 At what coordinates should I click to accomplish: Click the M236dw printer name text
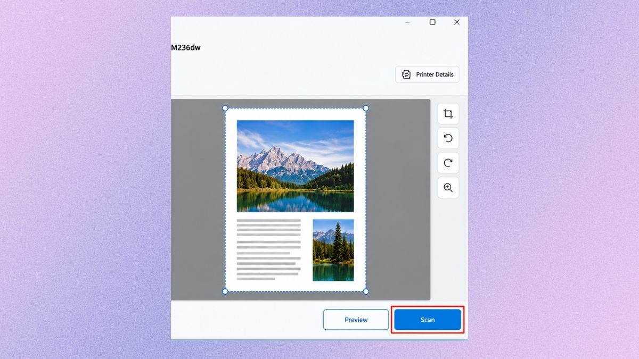(186, 47)
